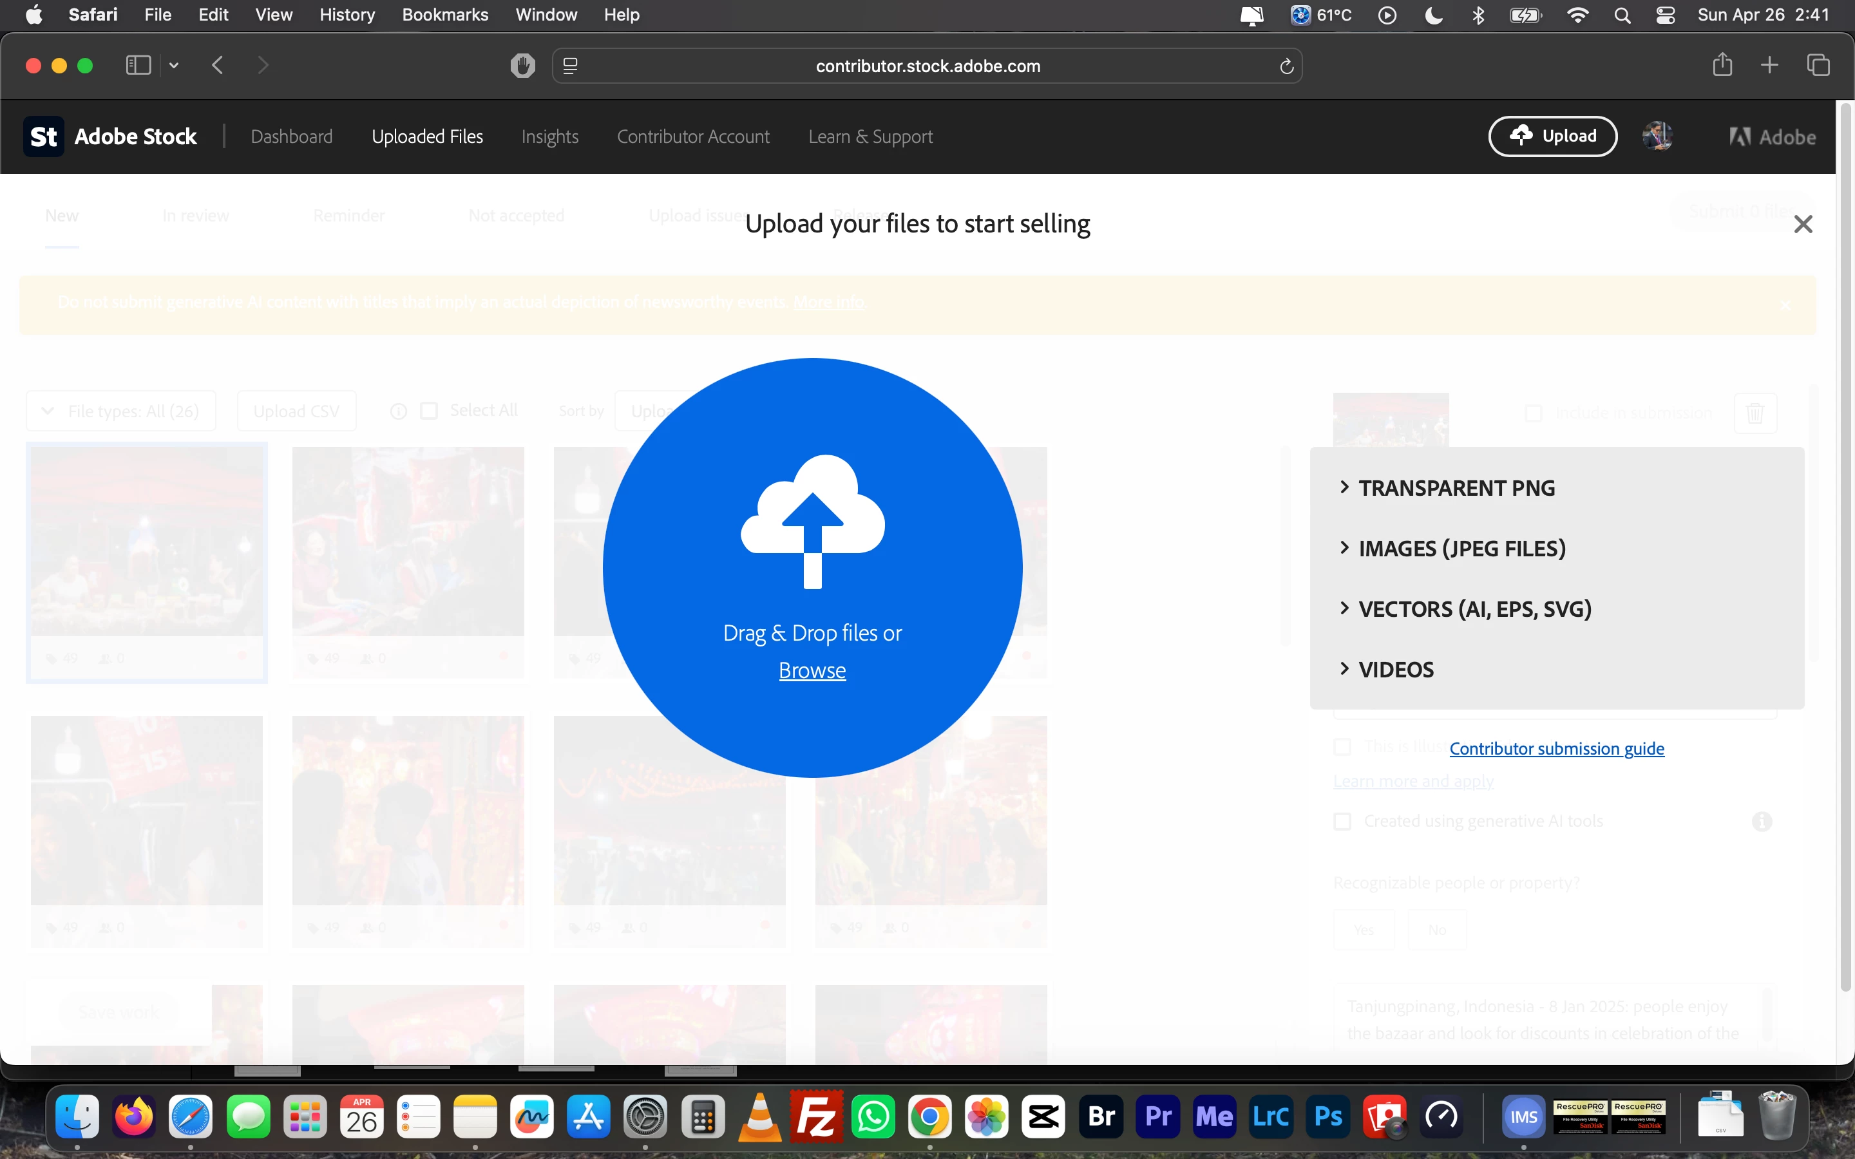Expand the VIDEOS requirements section
1855x1159 pixels.
click(1395, 669)
